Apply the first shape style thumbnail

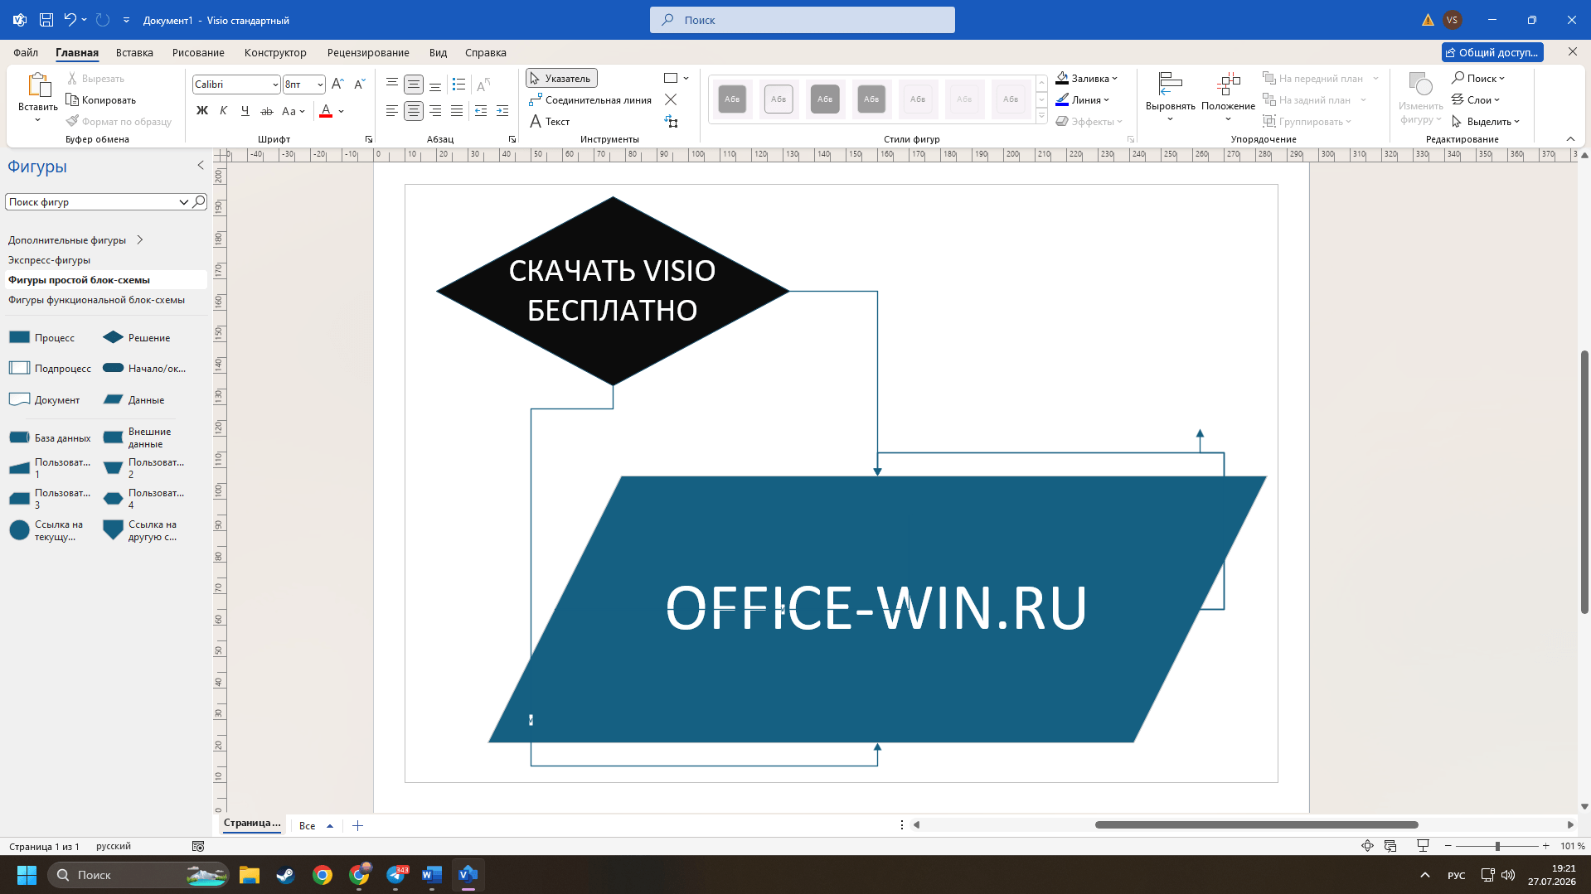(x=732, y=99)
